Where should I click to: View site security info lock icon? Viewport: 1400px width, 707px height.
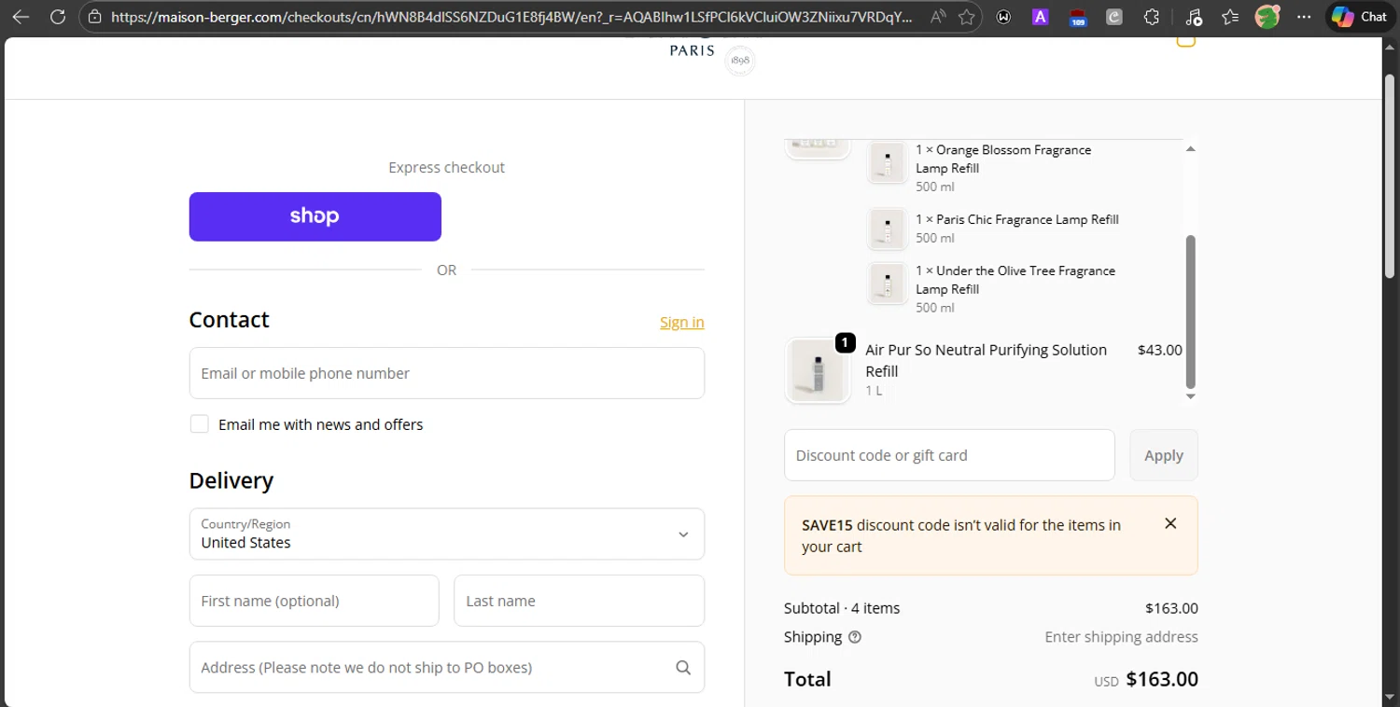94,17
